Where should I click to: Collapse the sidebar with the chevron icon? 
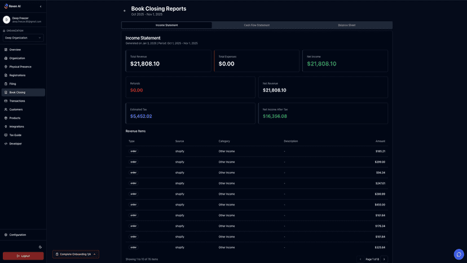[x=41, y=6]
